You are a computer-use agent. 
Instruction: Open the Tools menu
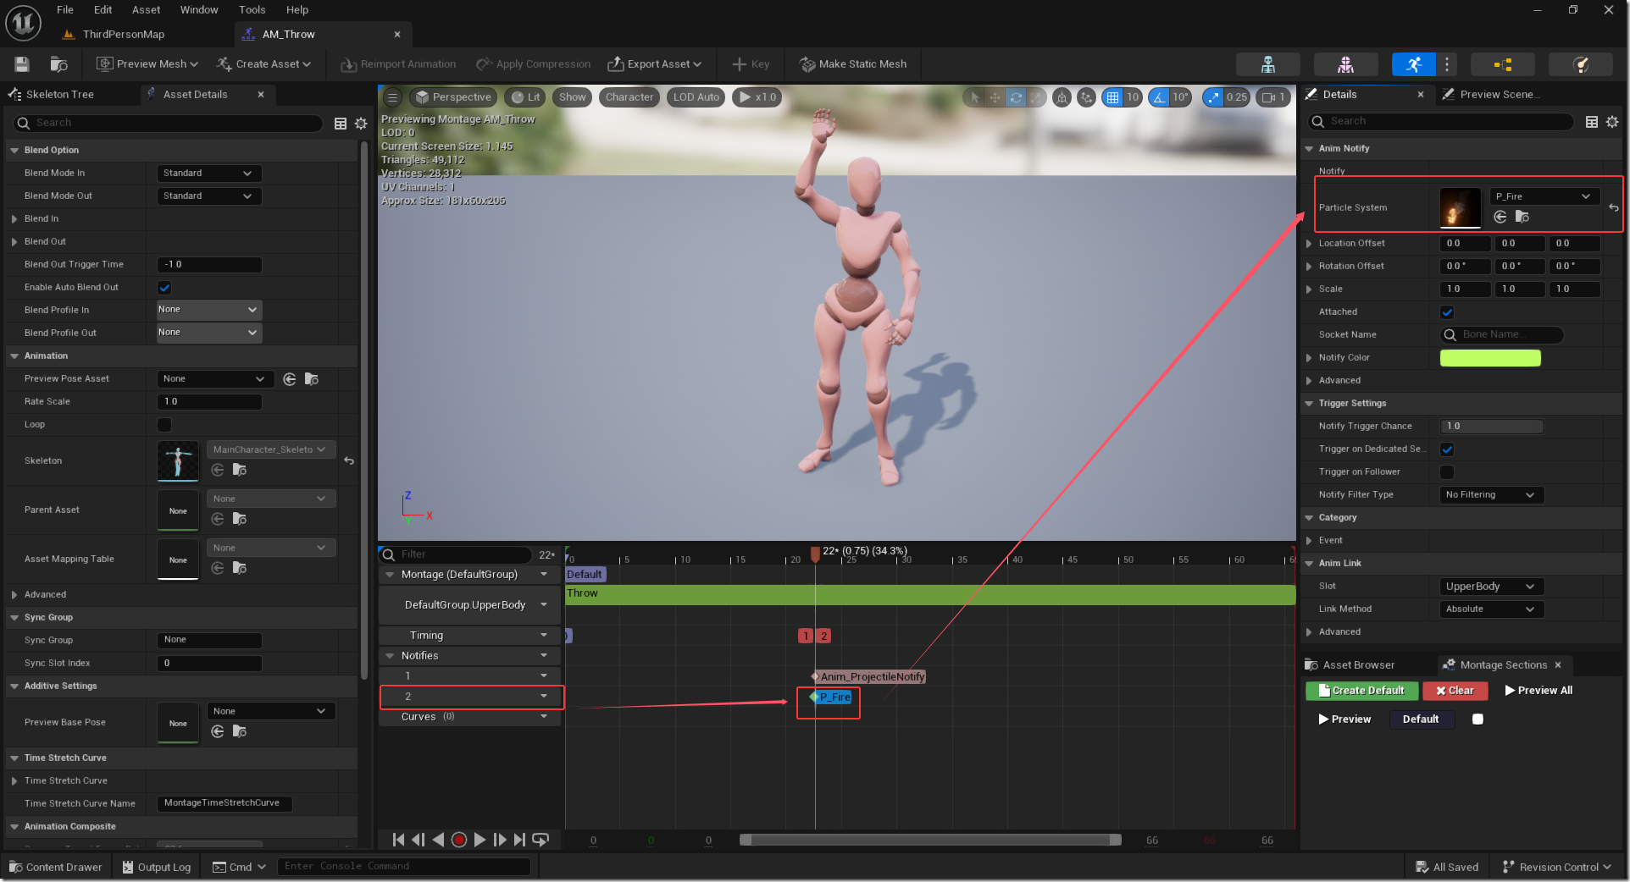point(252,10)
